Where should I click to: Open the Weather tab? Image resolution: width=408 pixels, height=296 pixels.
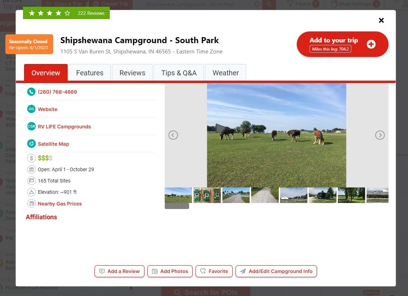(x=226, y=73)
